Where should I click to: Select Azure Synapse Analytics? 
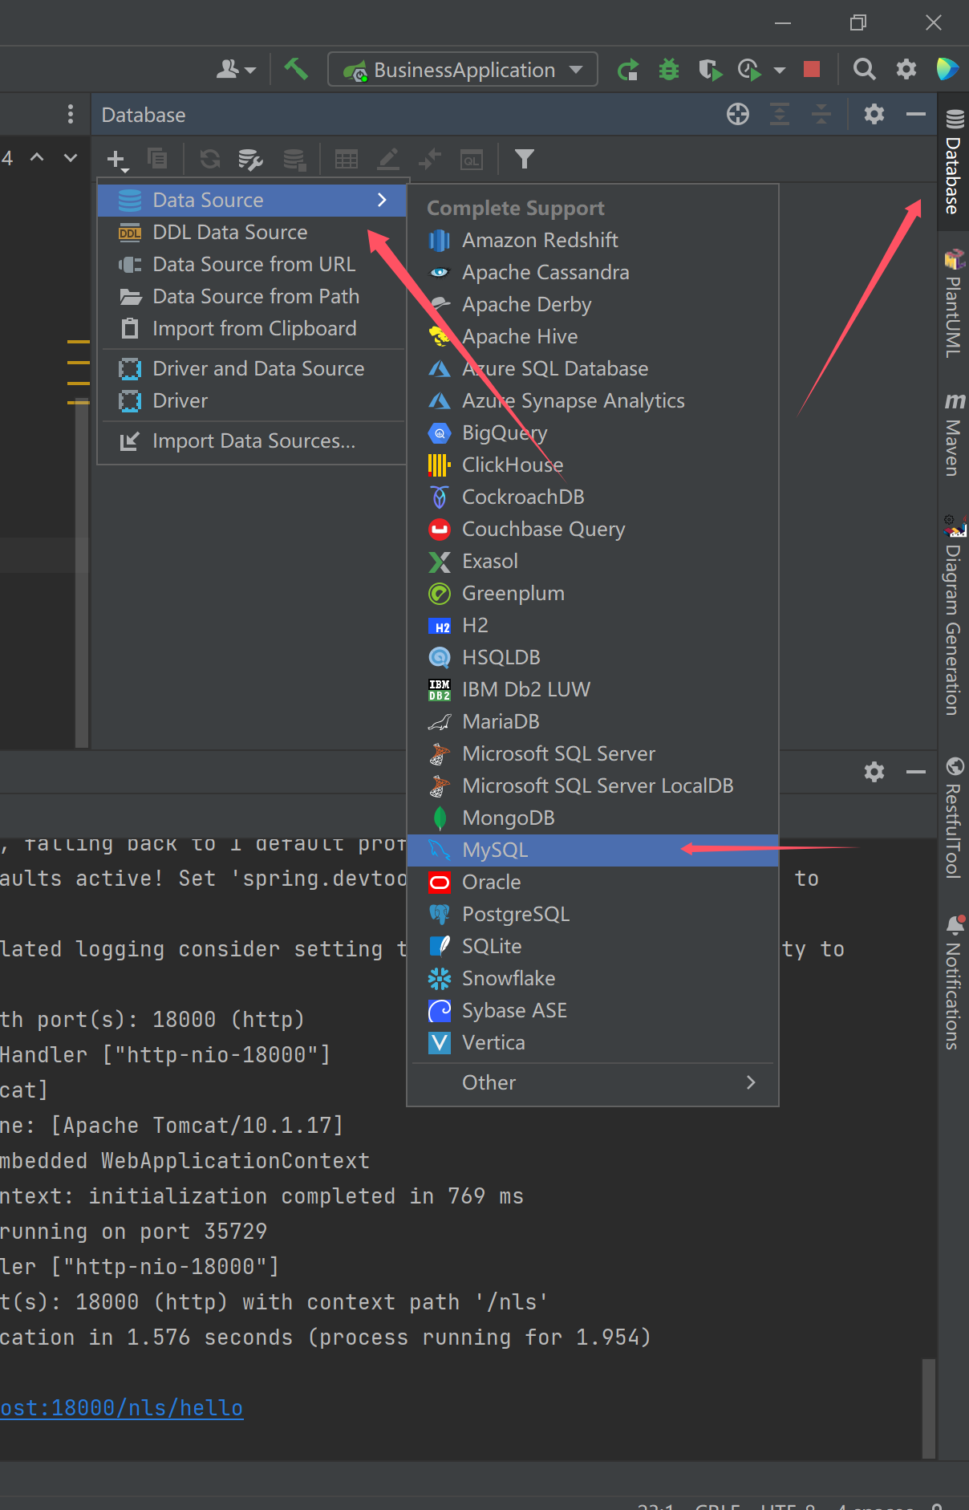coord(593,400)
